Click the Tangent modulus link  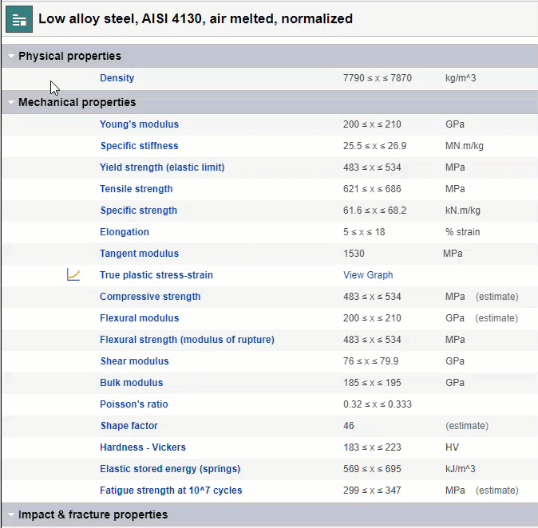(x=139, y=254)
